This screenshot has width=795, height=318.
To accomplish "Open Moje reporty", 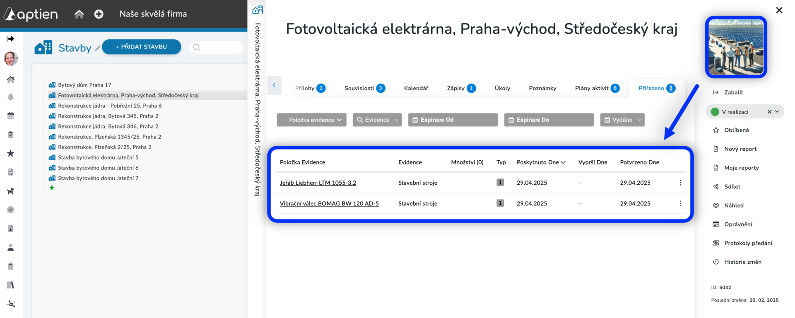I will tap(736, 168).
